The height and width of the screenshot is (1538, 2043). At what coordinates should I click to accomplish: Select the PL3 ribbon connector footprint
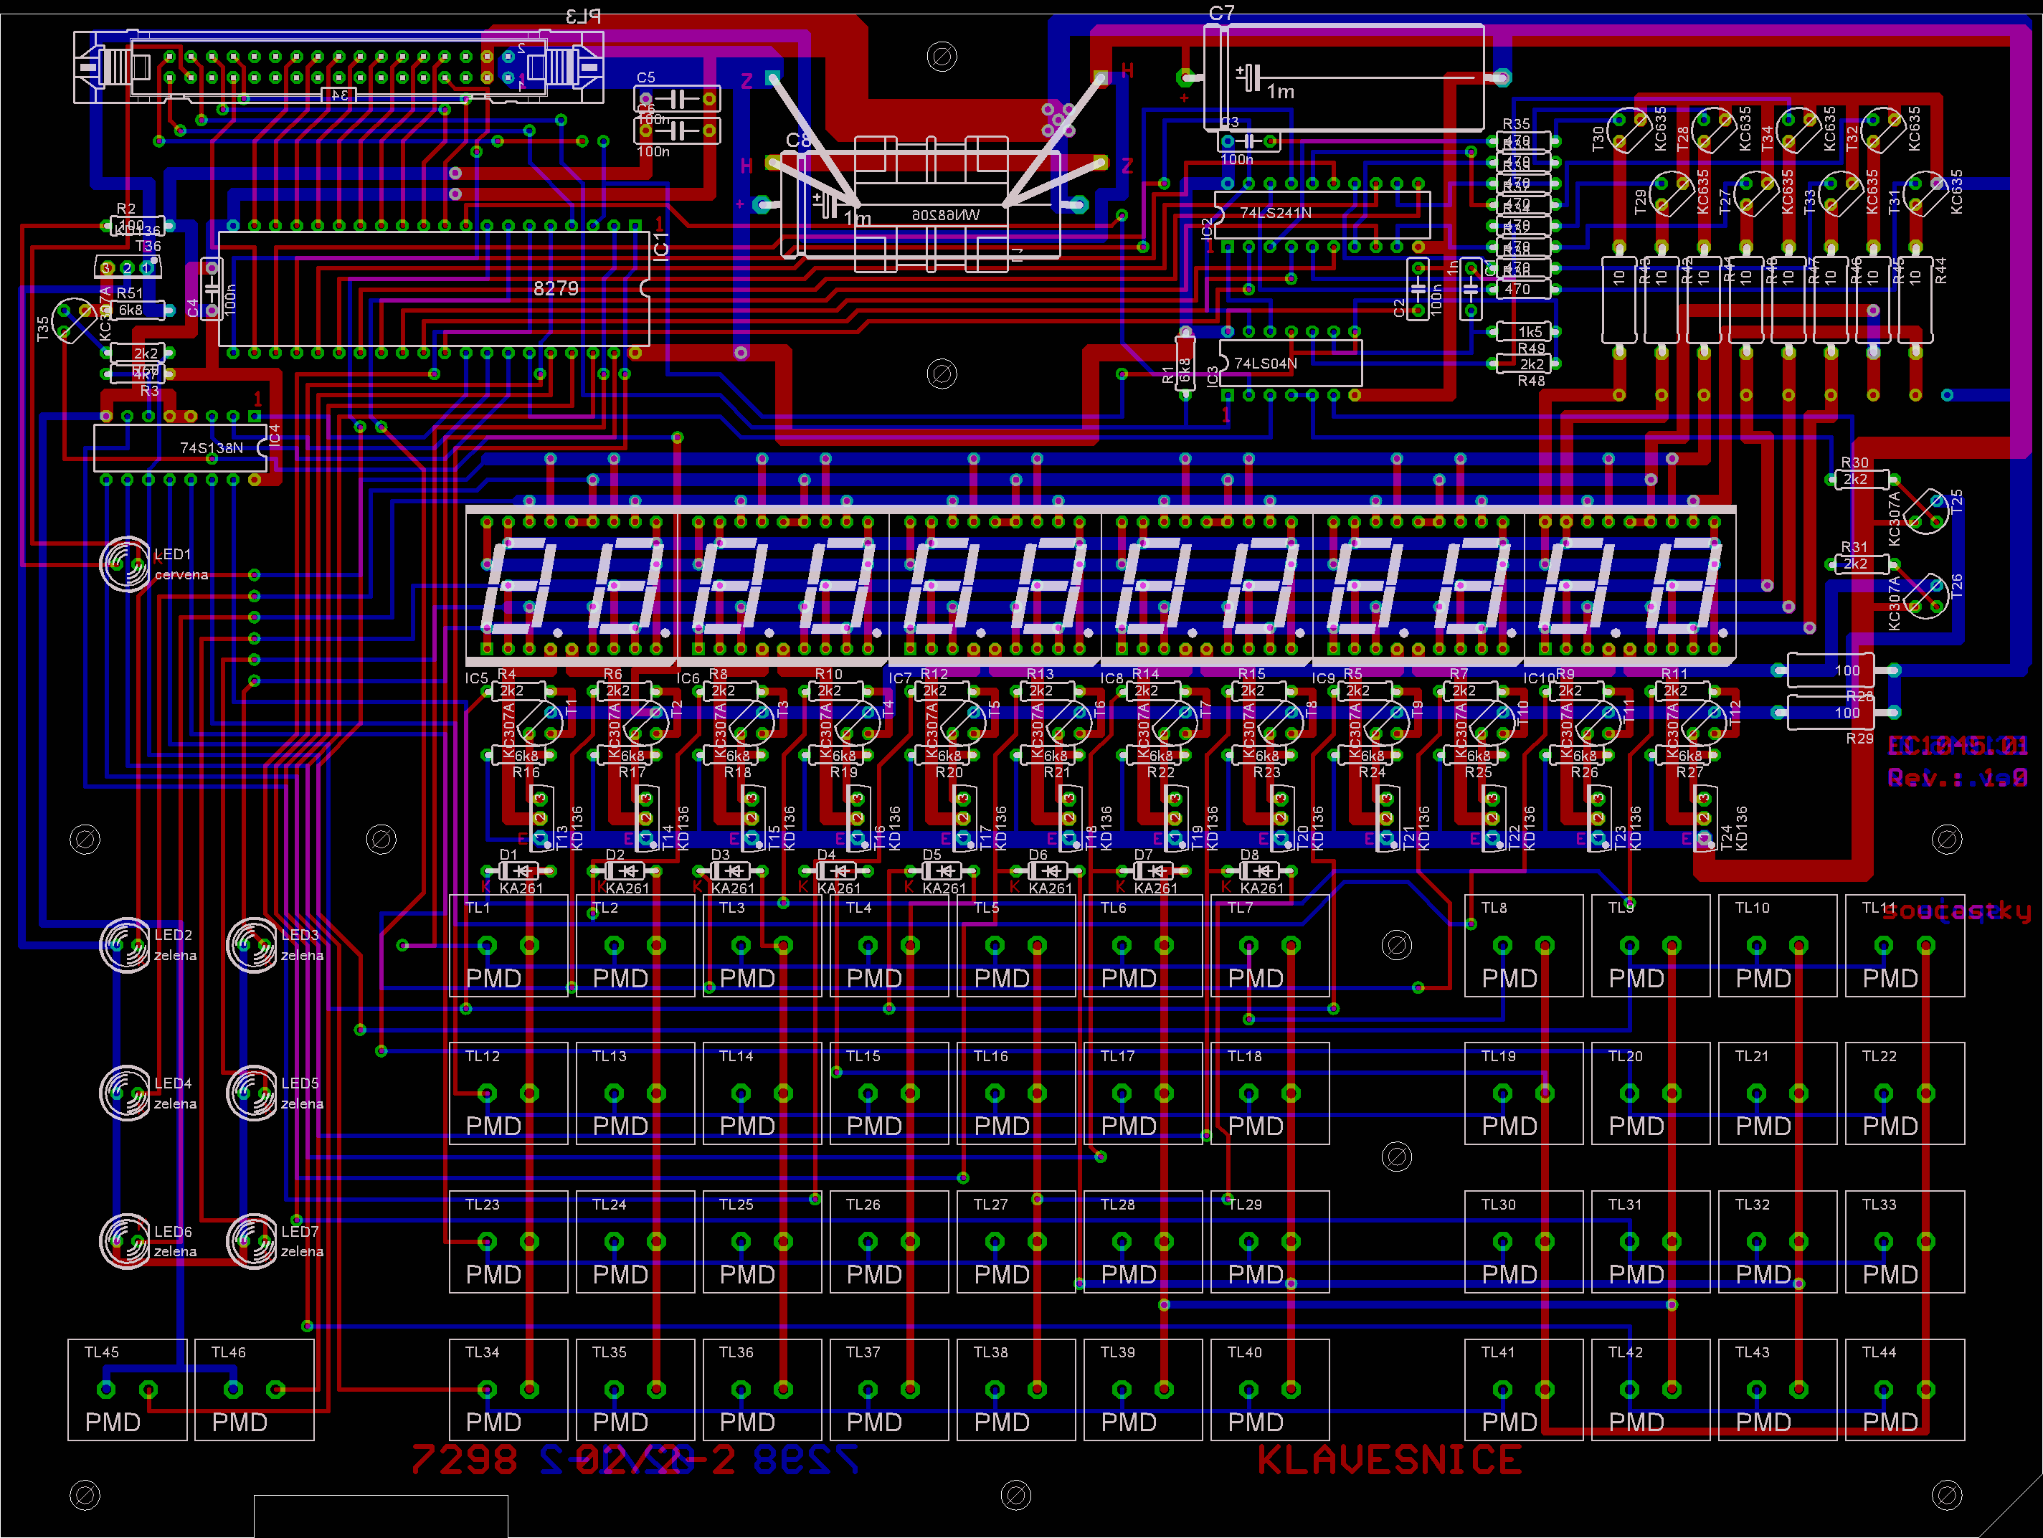coord(338,67)
